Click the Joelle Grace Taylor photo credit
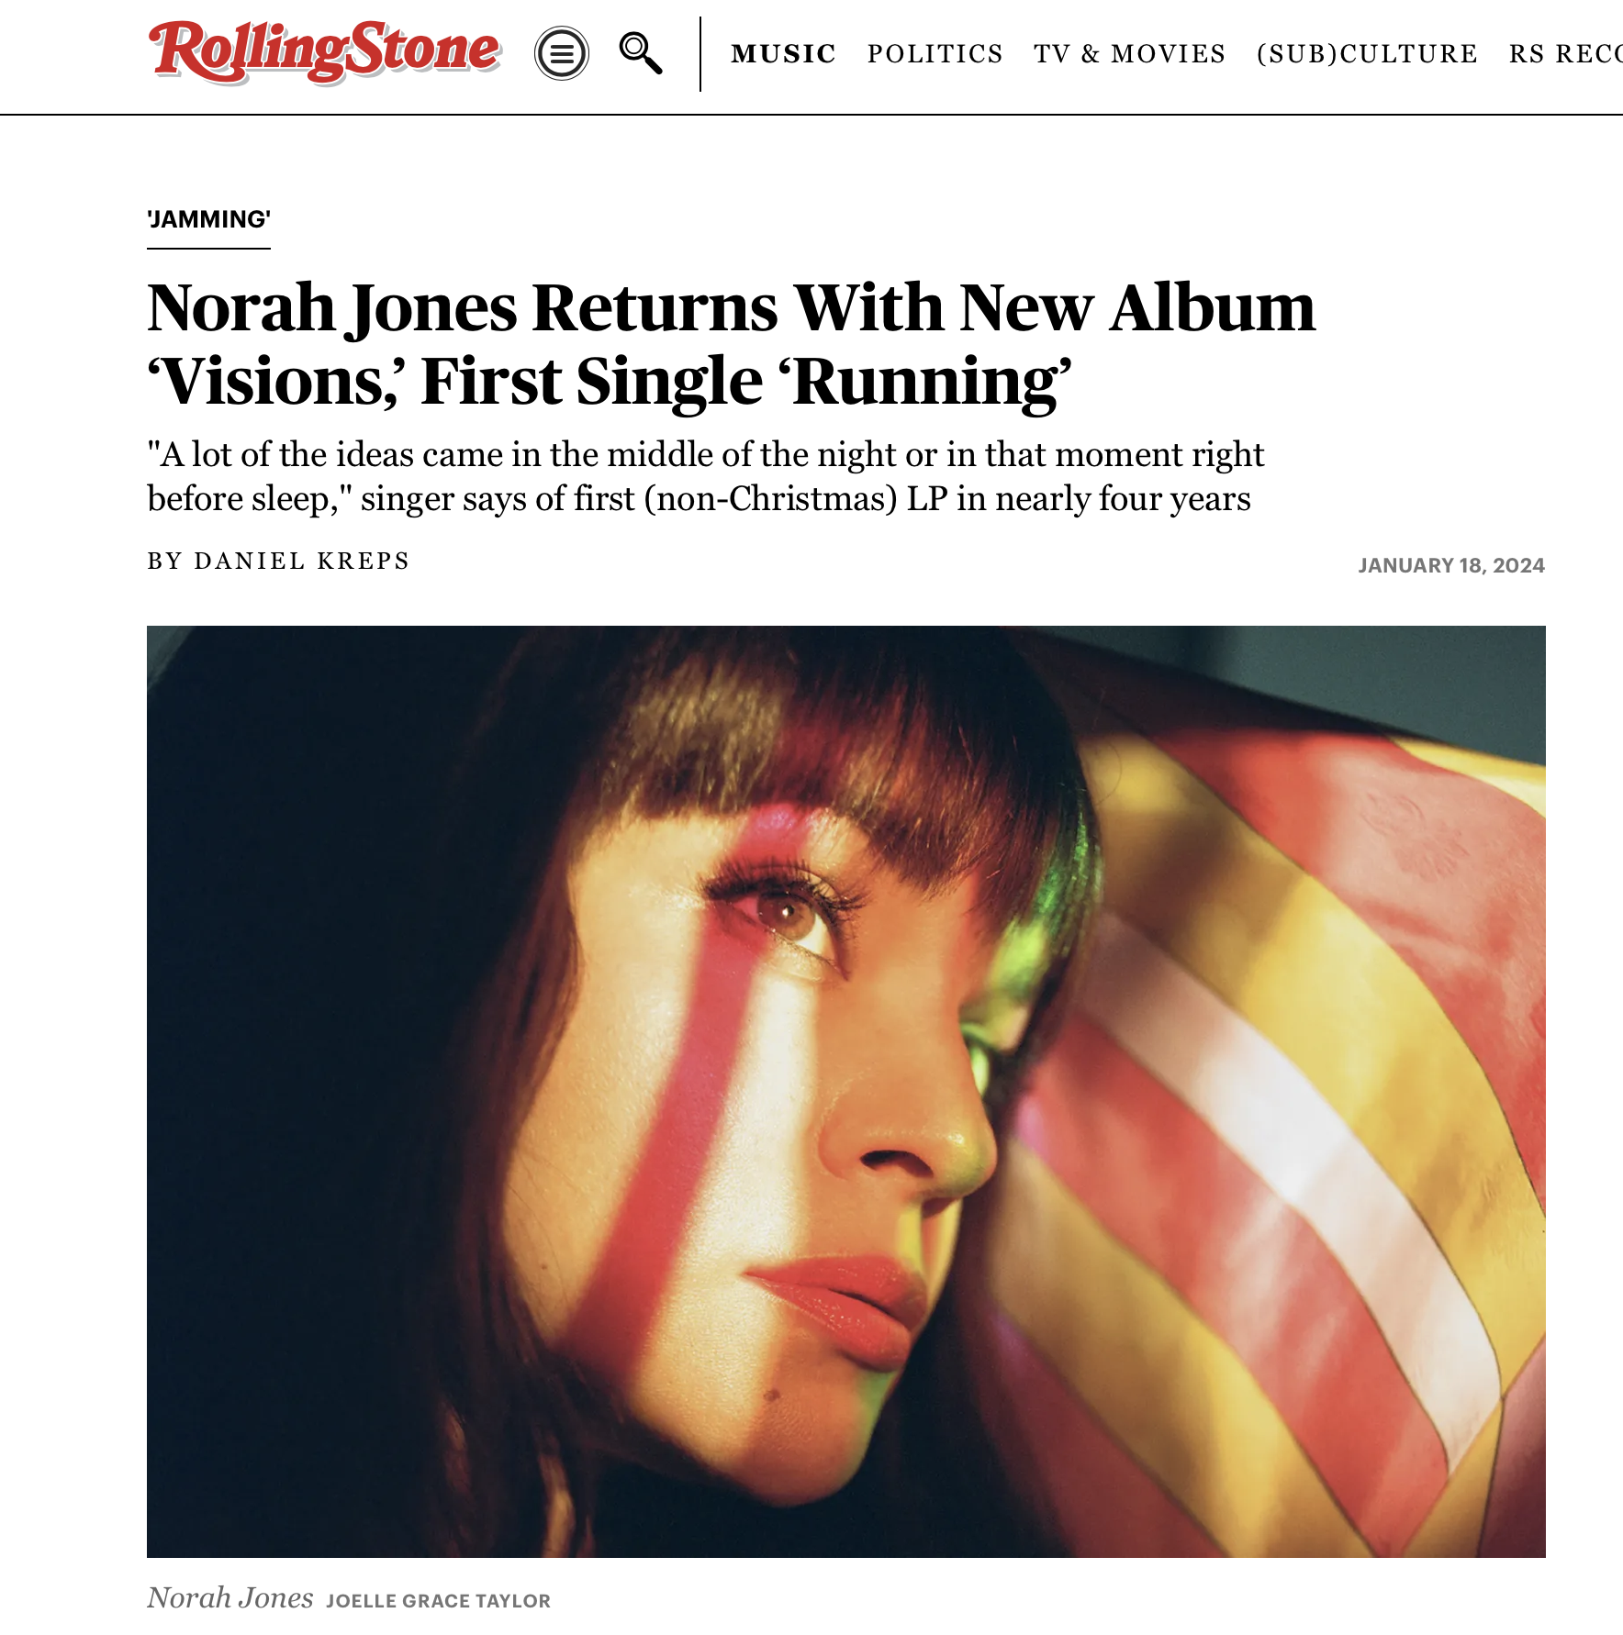Screen dimensions: 1623x1635 click(439, 1601)
